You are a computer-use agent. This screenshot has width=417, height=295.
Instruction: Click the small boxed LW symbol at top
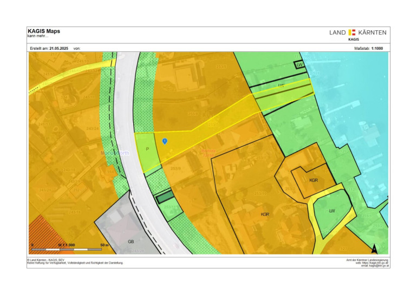coord(299,65)
